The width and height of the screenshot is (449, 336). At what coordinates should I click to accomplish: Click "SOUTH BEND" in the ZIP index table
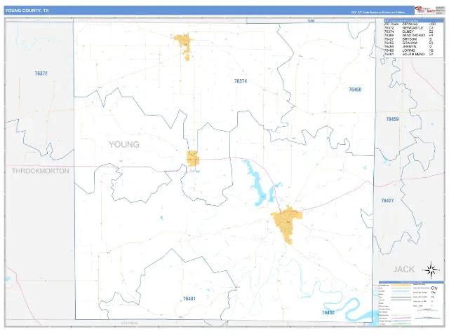click(x=413, y=54)
